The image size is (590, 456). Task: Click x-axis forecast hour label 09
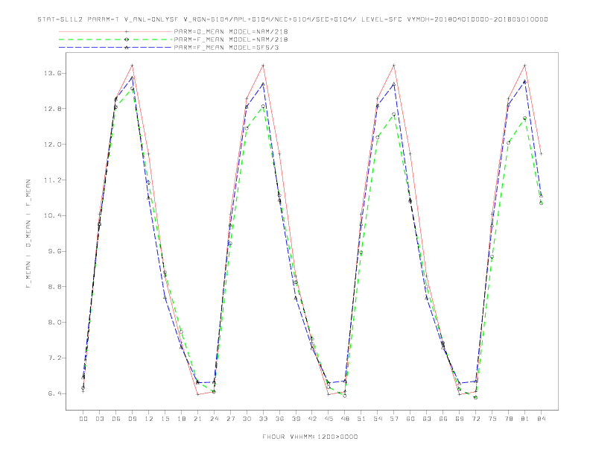pos(132,419)
